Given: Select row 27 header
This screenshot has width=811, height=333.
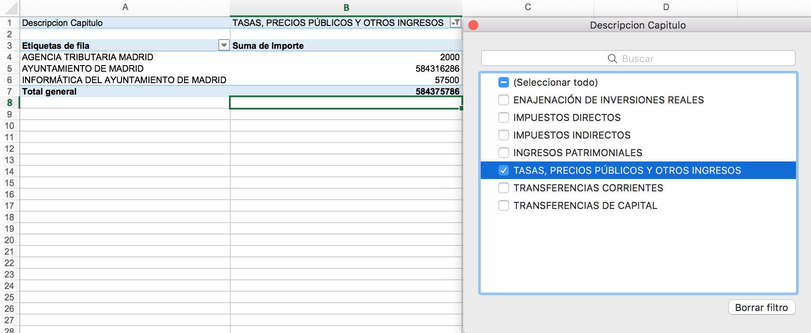Looking at the screenshot, I should (10, 320).
